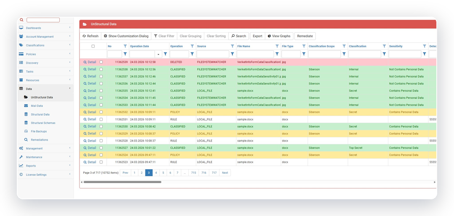This screenshot has width=454, height=216.
Task: Click the Classification column header filter icon
Action: point(384,46)
